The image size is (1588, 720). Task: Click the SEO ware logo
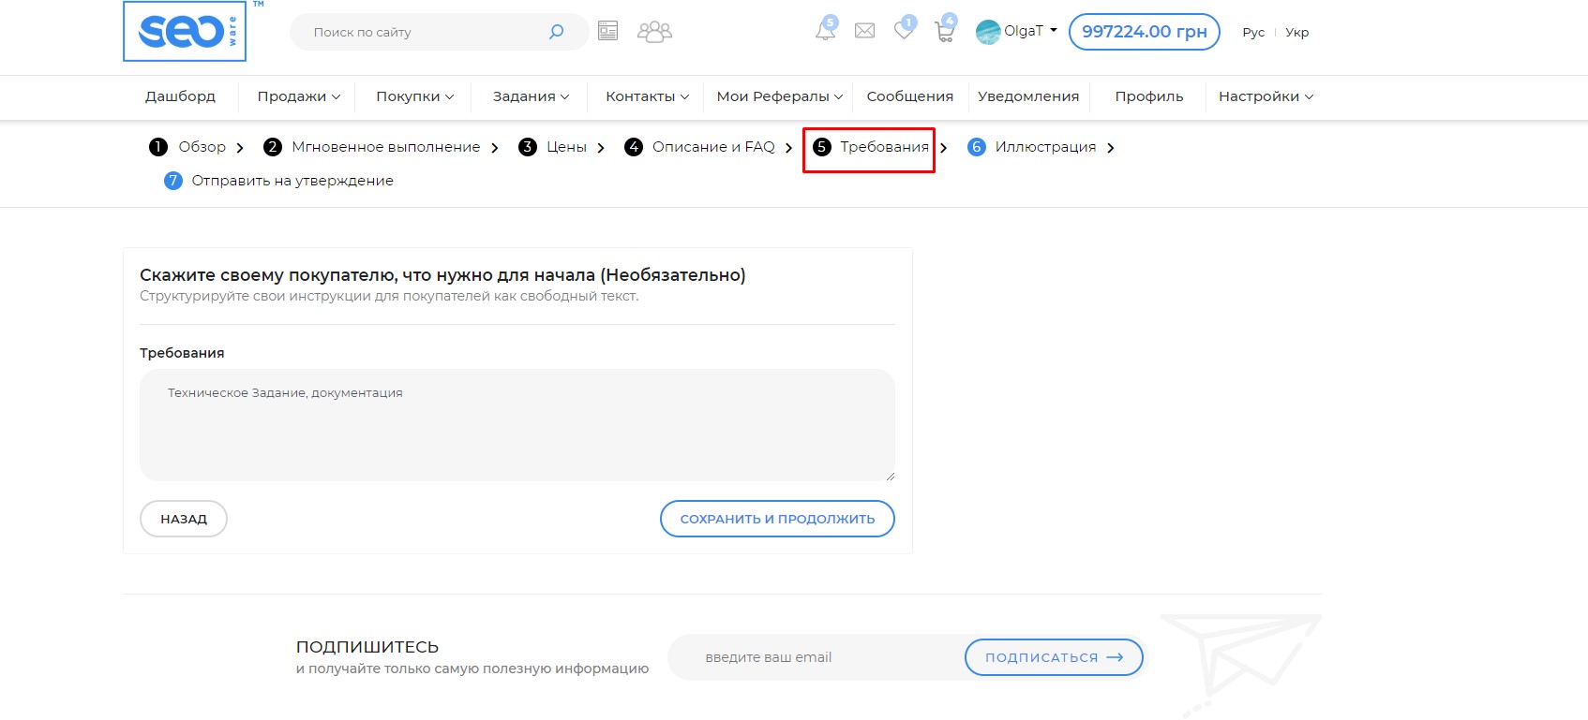click(x=185, y=32)
